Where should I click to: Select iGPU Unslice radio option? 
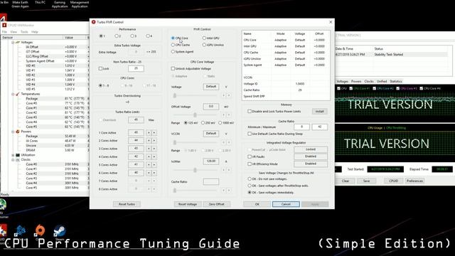[204, 45]
